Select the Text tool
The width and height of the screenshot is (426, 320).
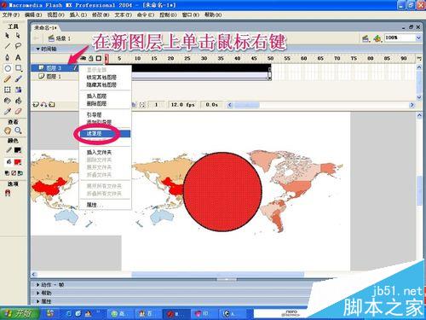[18, 57]
